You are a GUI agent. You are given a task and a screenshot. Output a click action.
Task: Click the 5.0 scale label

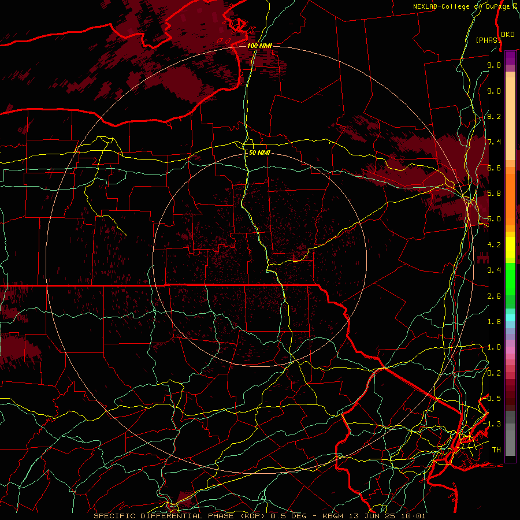pyautogui.click(x=494, y=219)
